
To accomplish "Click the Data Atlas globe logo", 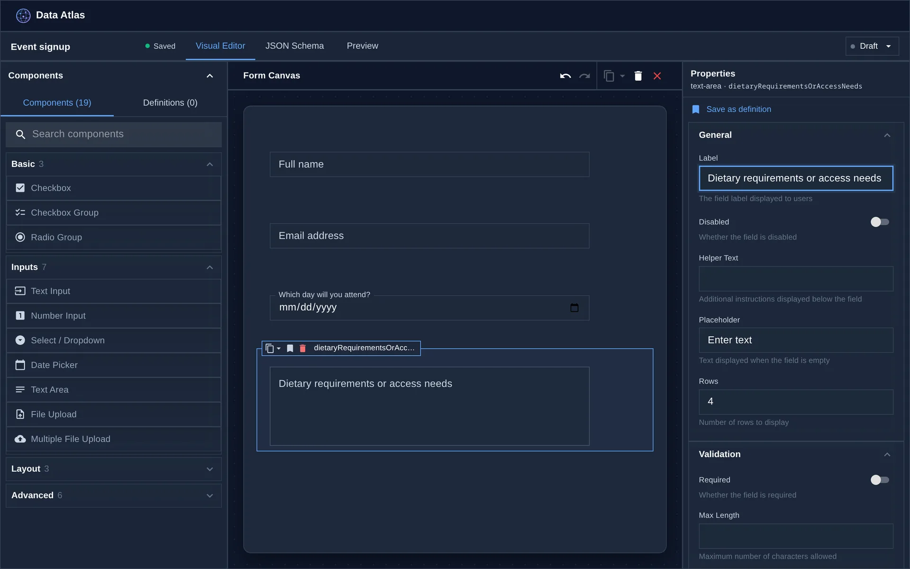I will click(x=23, y=16).
